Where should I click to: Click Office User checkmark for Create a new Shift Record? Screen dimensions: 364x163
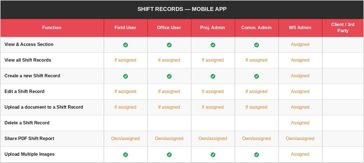coord(169,76)
